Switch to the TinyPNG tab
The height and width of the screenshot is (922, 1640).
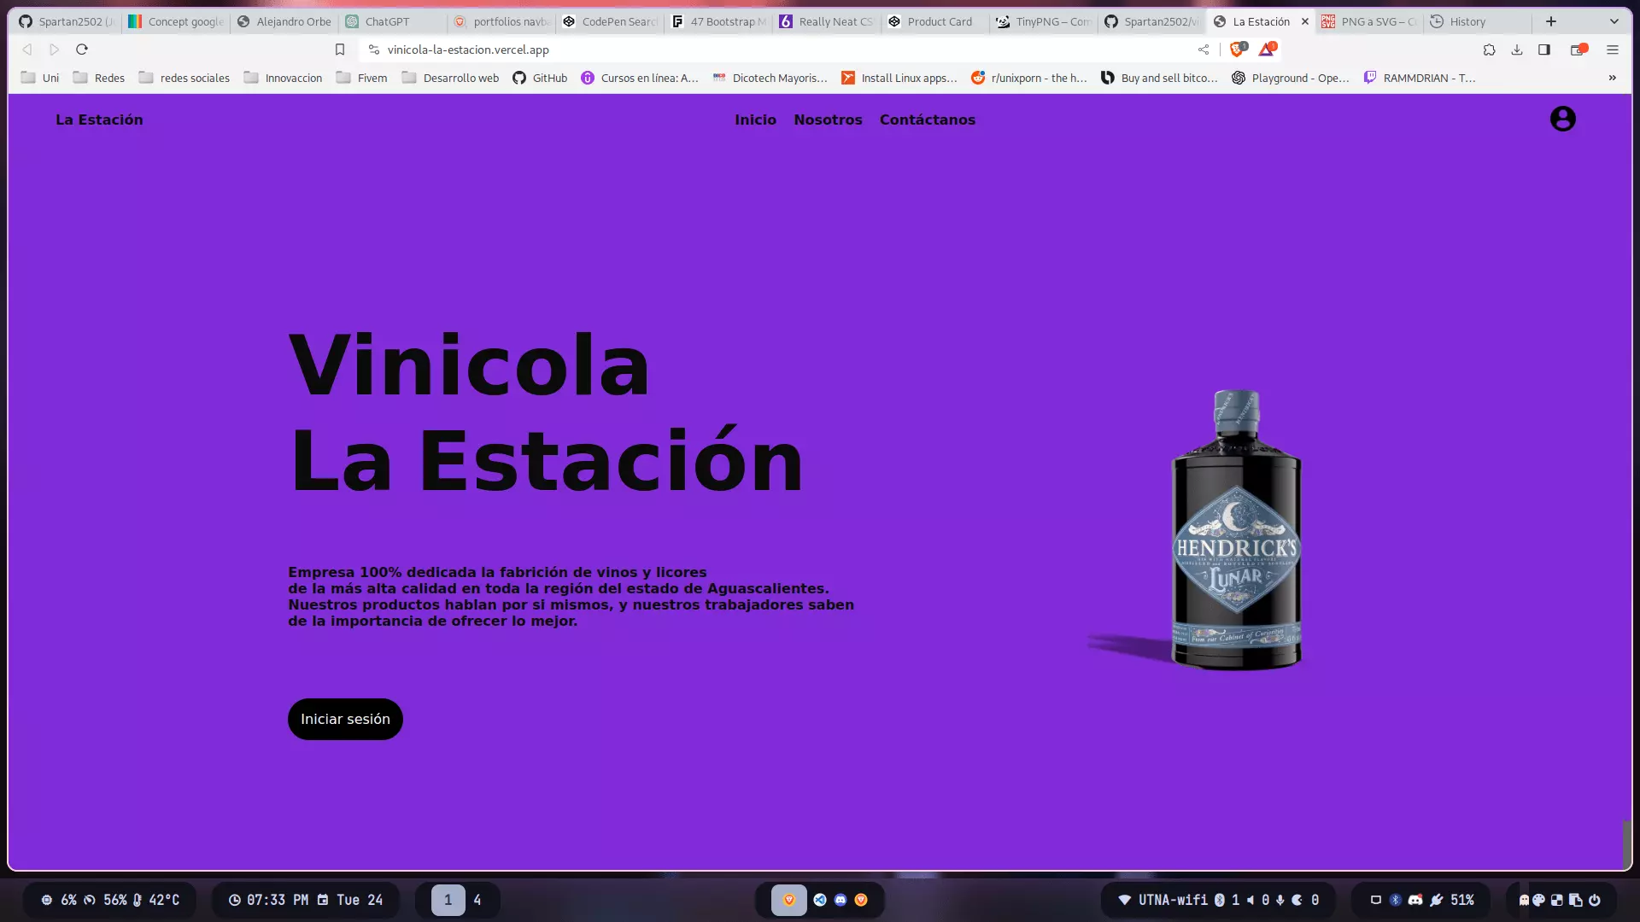1043,21
